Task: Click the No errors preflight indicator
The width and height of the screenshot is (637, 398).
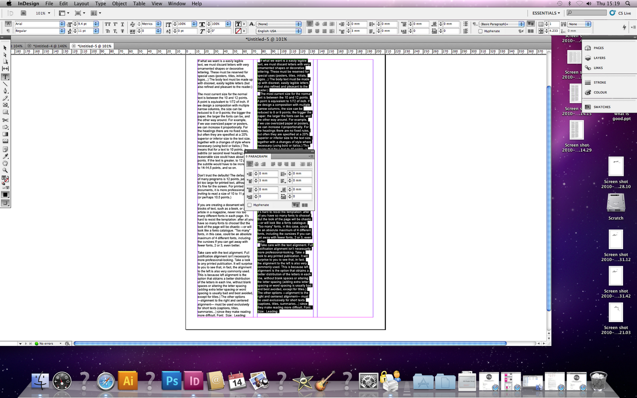Action: pyautogui.click(x=44, y=343)
